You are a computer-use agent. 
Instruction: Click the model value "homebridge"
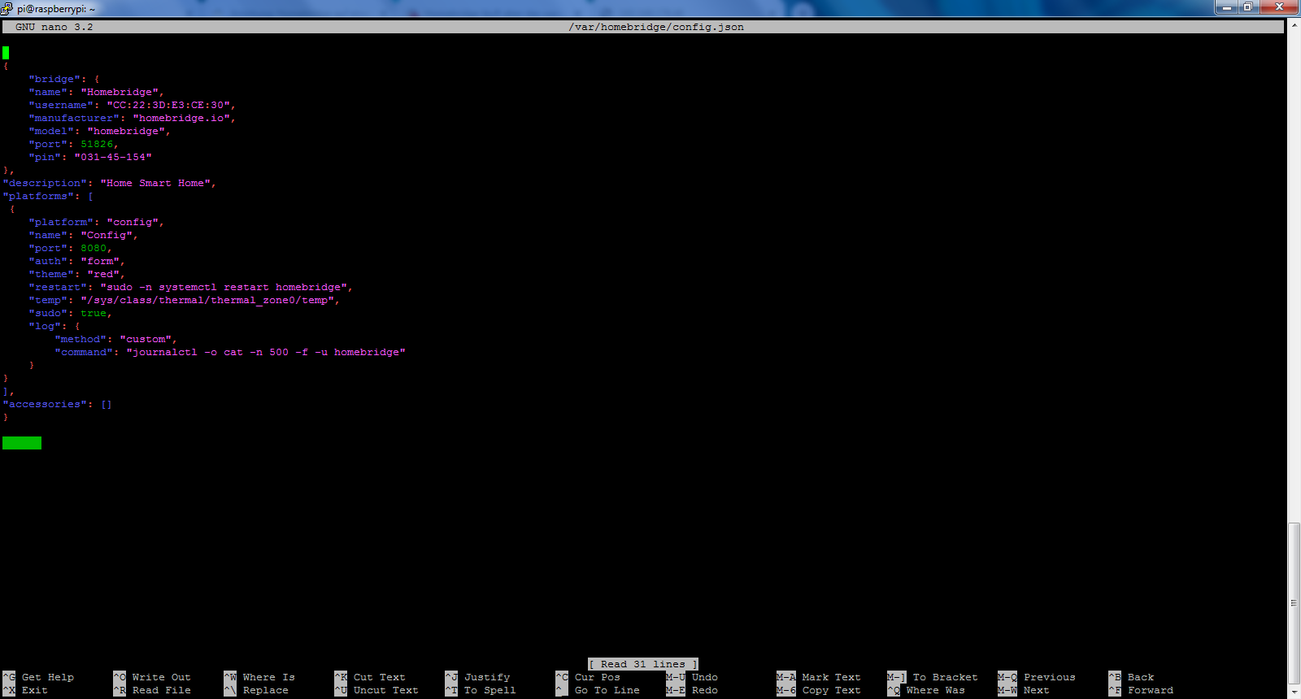pyautogui.click(x=126, y=131)
